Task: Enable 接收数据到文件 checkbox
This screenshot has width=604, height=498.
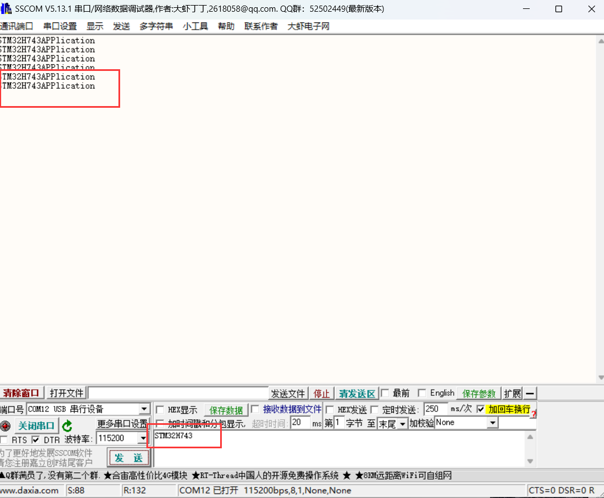Action: point(255,409)
